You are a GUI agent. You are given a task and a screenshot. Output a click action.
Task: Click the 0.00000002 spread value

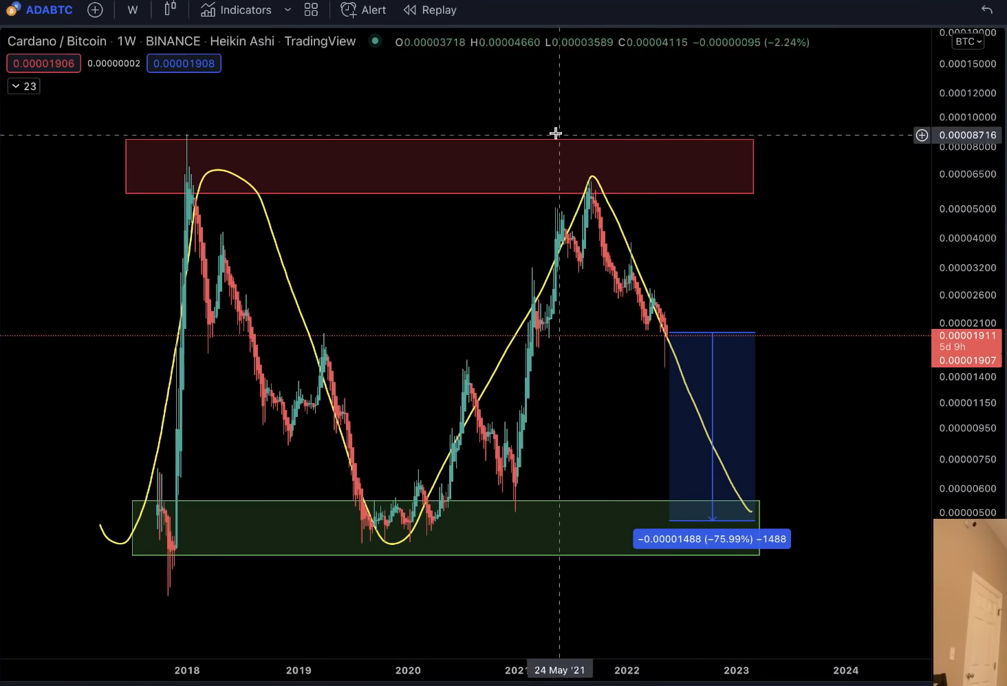coord(113,63)
